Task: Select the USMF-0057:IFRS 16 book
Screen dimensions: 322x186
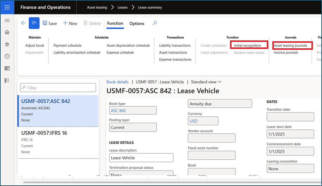Action: [44, 133]
